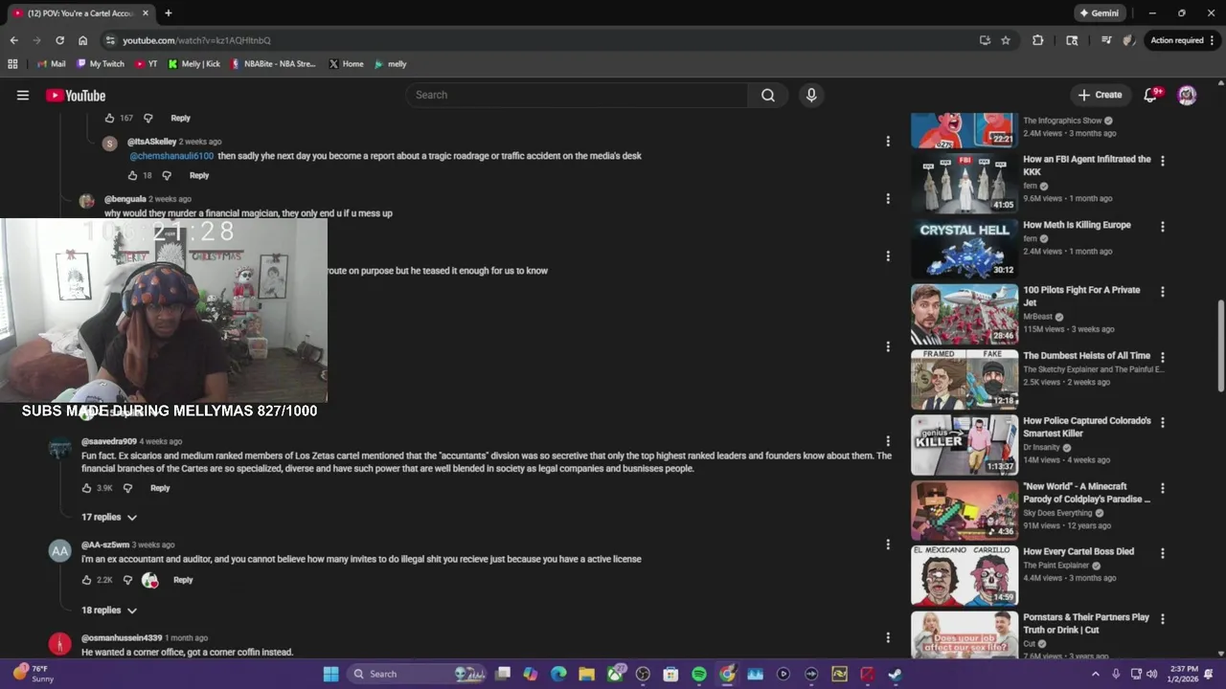The height and width of the screenshot is (689, 1226).
Task: Like @AA-sz5wm's comment with 2.2K likes
Action: coord(87,580)
